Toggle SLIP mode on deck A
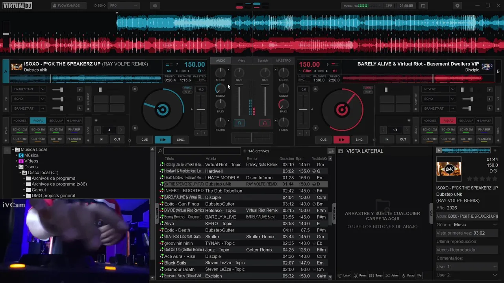Screen dimensions: 504x283 click(x=187, y=92)
